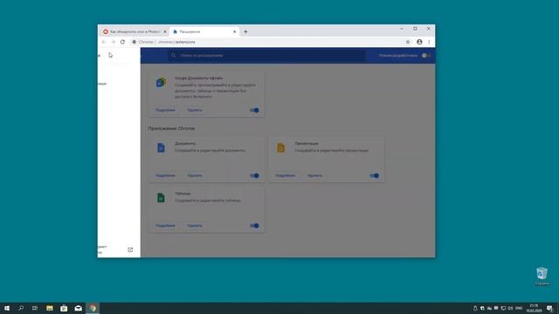Click the blue Документы app icon
The width and height of the screenshot is (559, 314).
tap(161, 147)
